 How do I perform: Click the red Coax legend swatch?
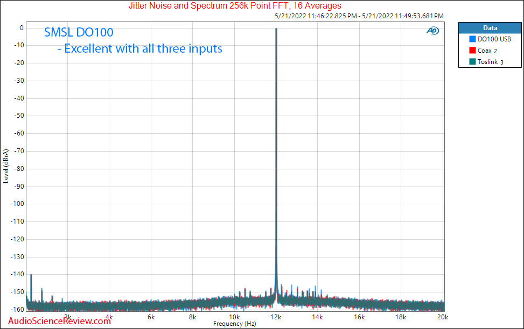pos(472,51)
